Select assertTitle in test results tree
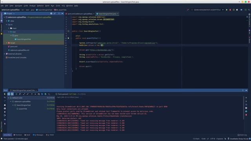251x141 pixels. tap(23, 109)
